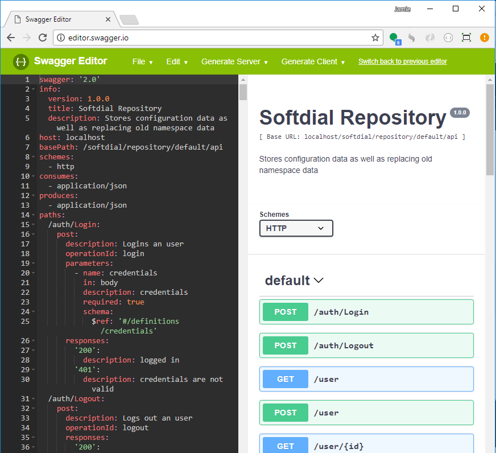The width and height of the screenshot is (496, 453).
Task: Click the in: body line
Action: tap(100, 283)
